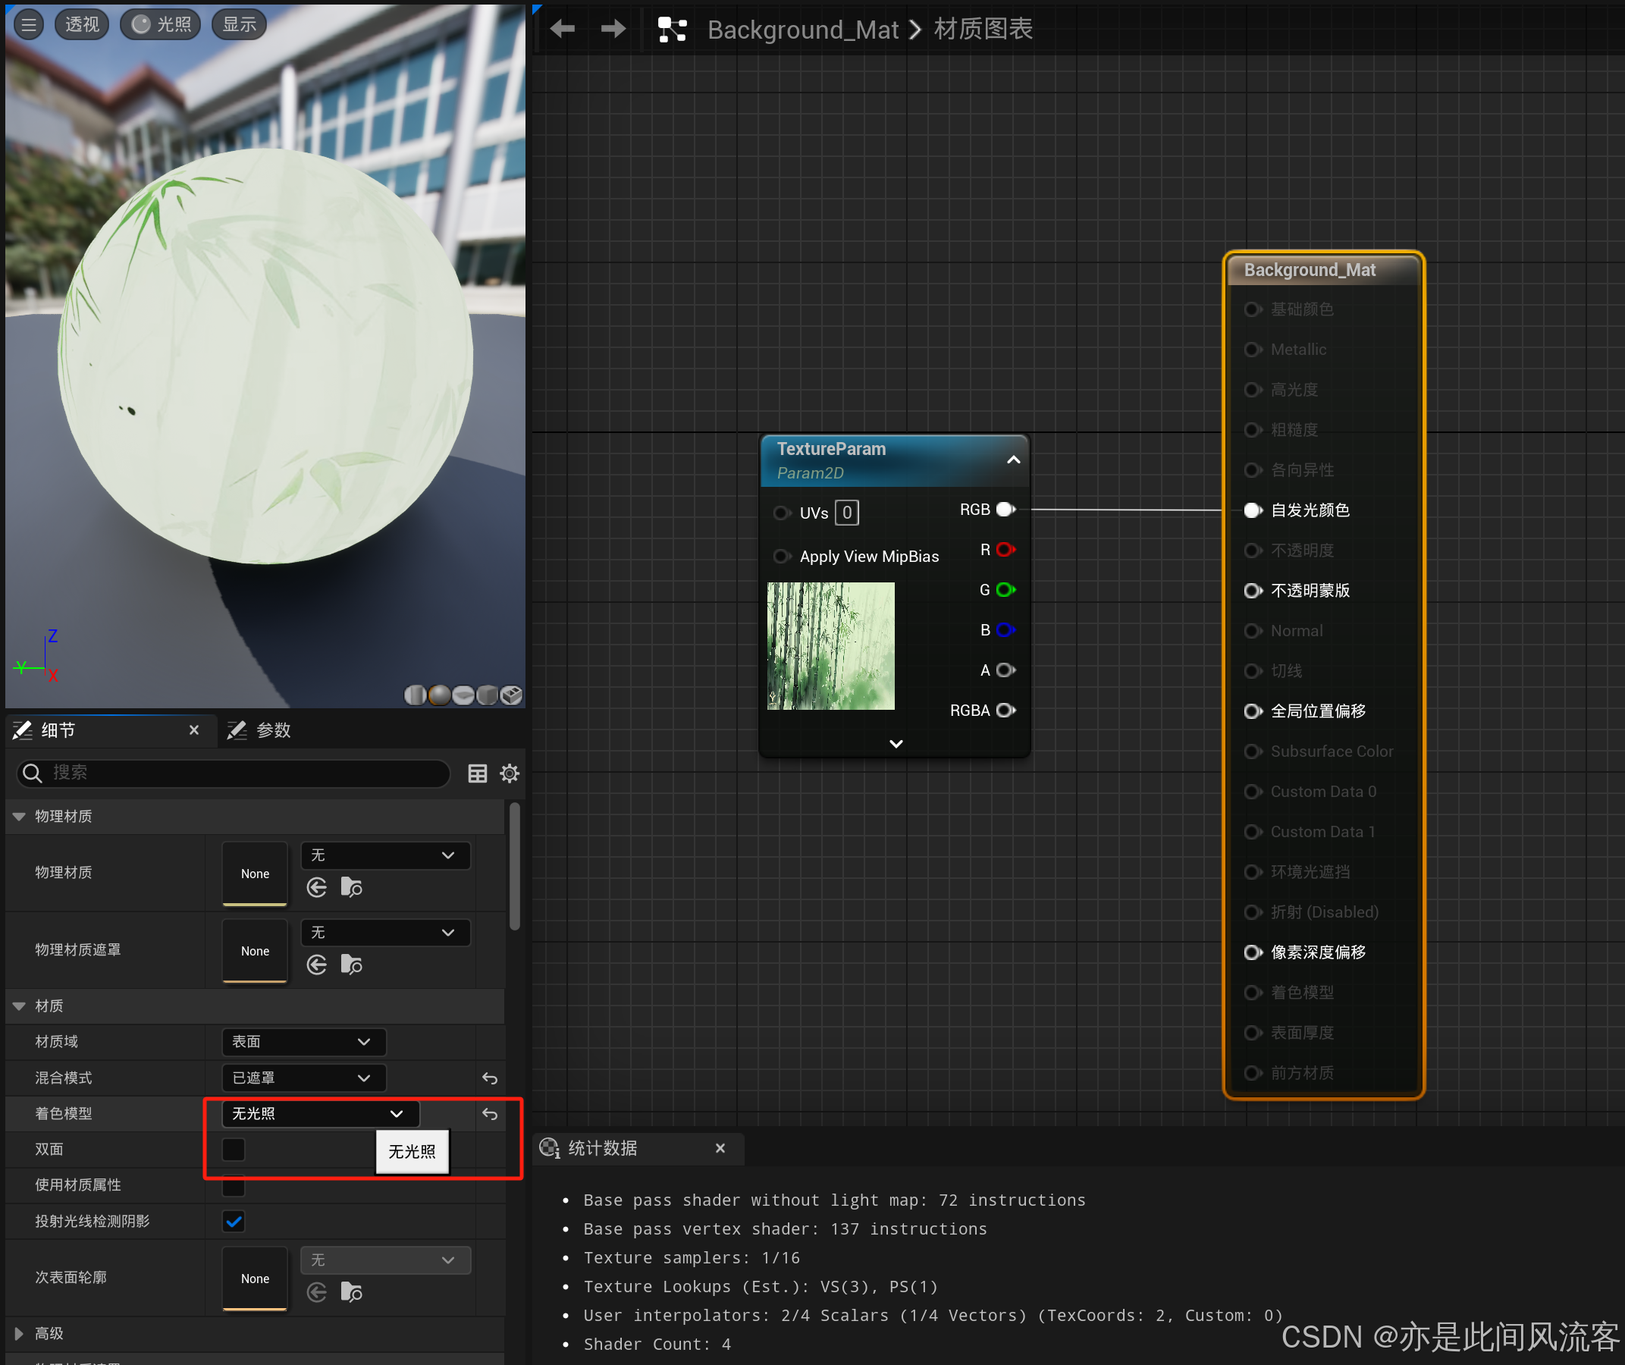This screenshot has width=1625, height=1365.
Task: Click the 显示 show button in viewport
Action: (x=239, y=25)
